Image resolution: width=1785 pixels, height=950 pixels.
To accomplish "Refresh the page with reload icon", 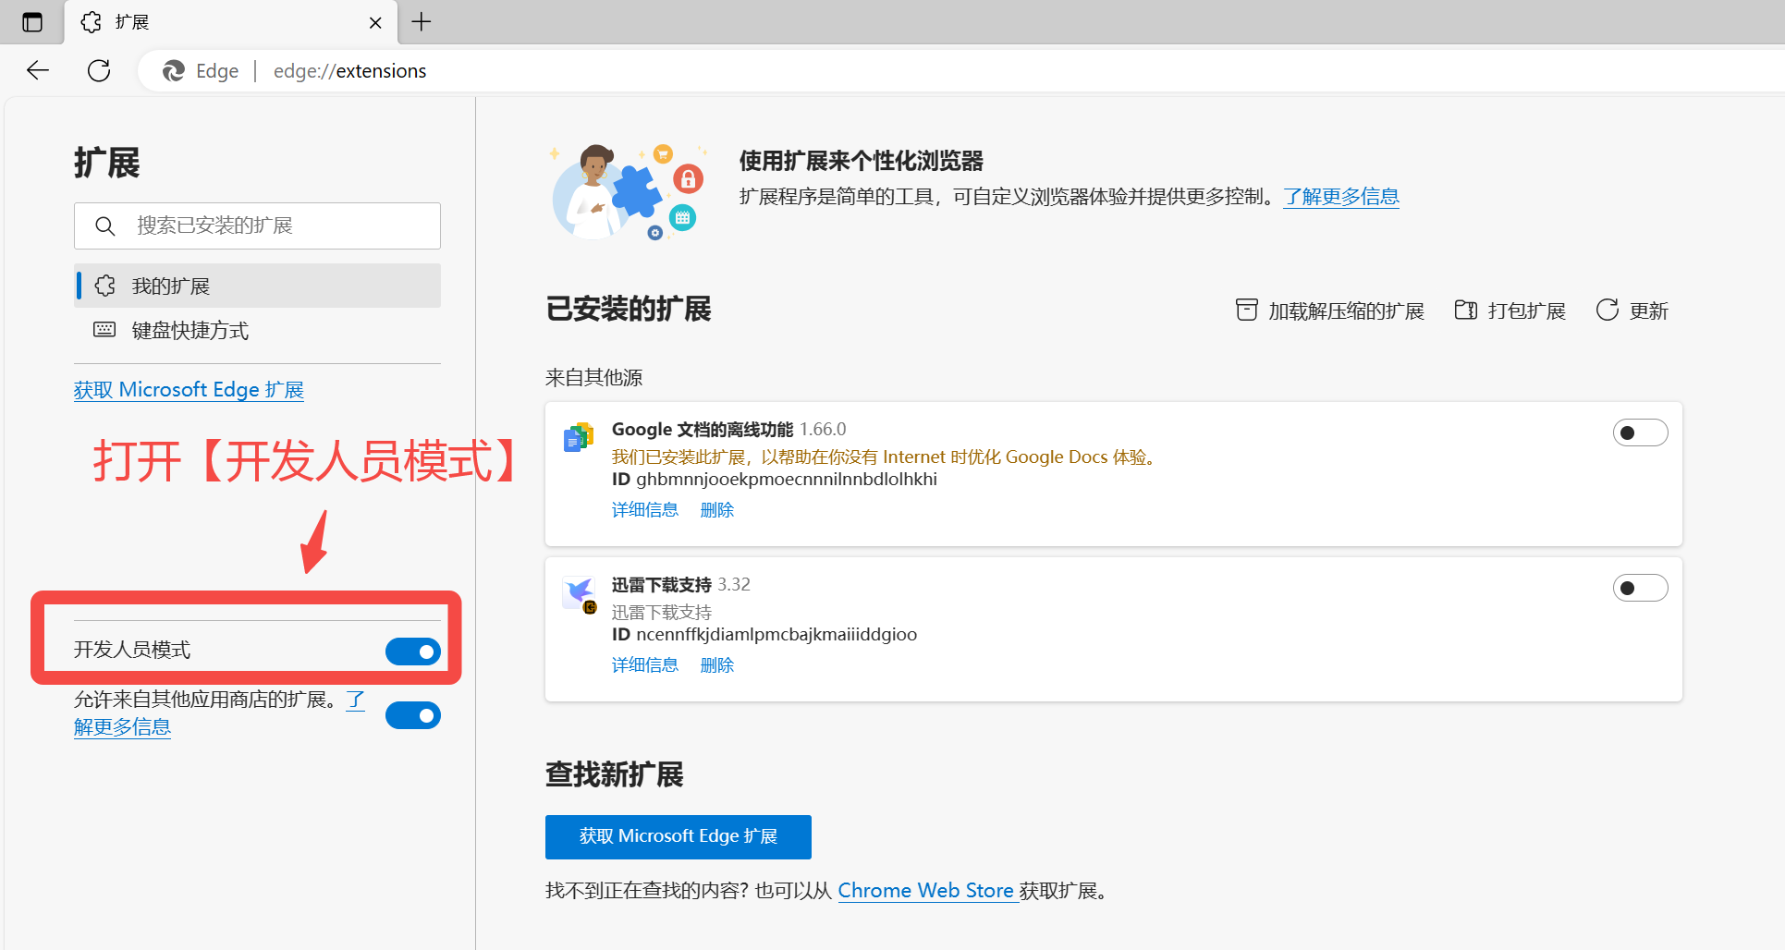I will point(99,70).
